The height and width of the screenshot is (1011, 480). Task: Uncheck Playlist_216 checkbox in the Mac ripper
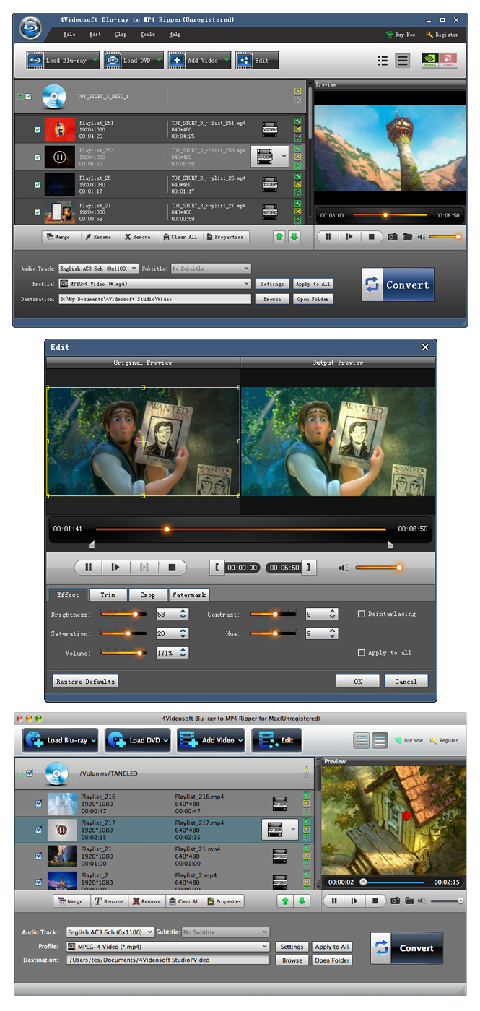click(x=39, y=803)
